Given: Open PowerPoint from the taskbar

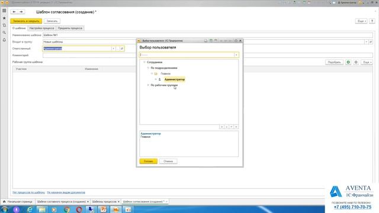Looking at the screenshot, I should 104,209.
